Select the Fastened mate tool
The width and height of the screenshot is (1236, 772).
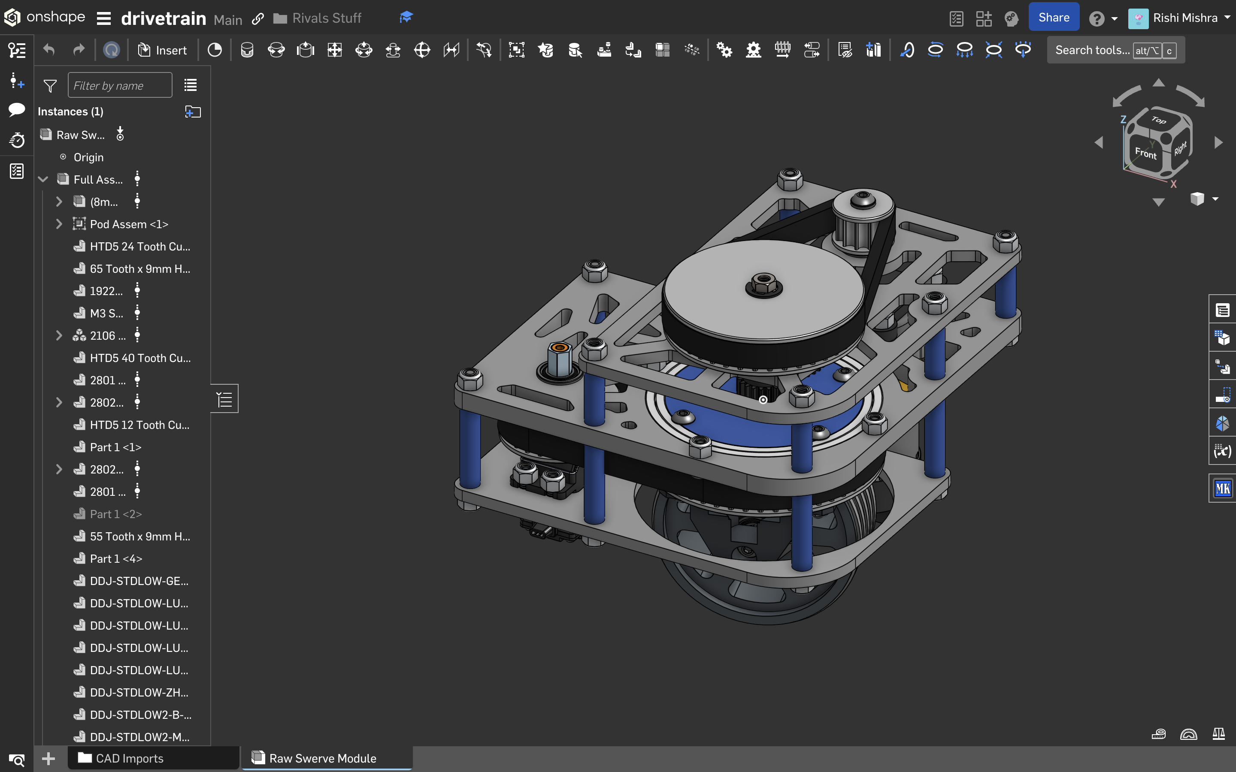[x=247, y=50]
